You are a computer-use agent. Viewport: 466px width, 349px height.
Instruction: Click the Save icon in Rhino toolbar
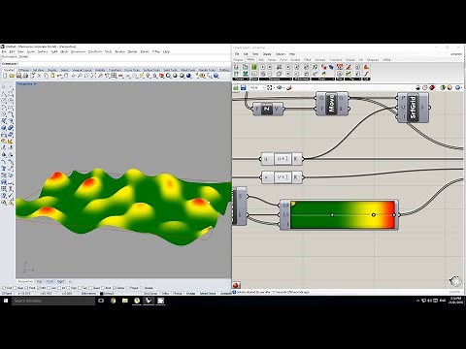click(x=18, y=76)
